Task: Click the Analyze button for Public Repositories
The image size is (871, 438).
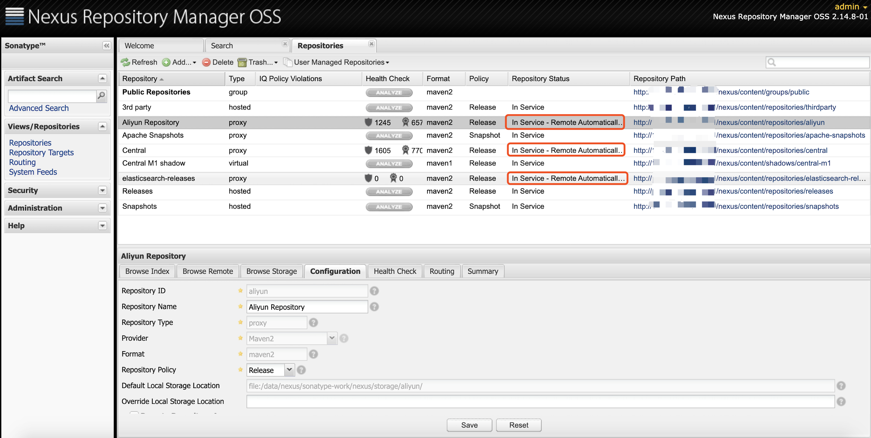Action: click(x=389, y=93)
